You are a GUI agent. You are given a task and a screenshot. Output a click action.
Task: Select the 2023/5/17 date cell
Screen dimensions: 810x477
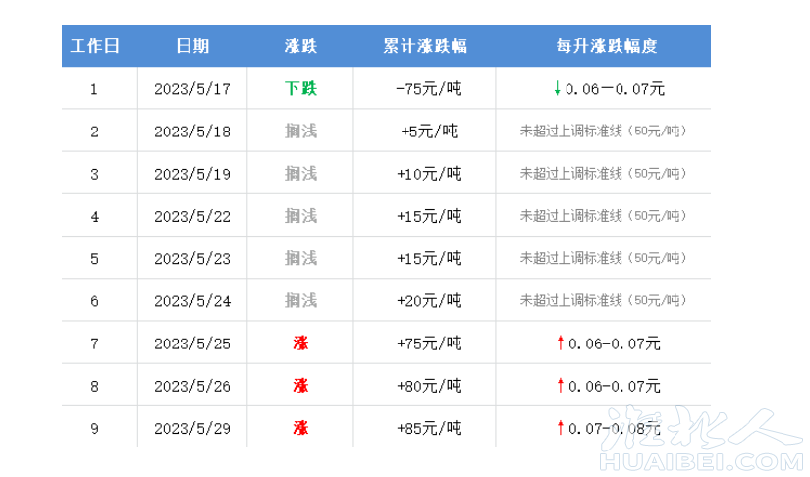192,89
